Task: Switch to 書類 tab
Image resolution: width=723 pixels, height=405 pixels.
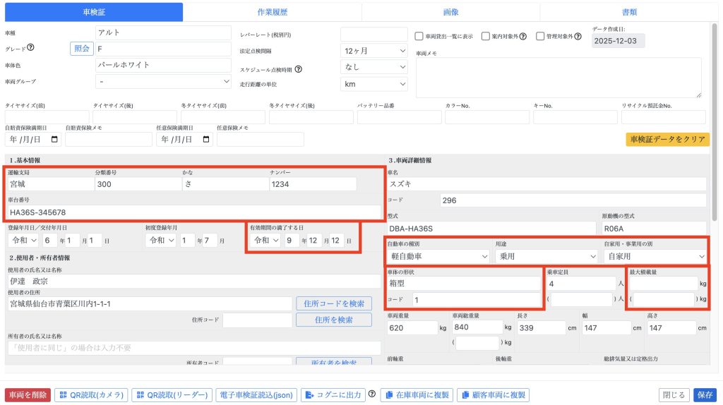Action: pyautogui.click(x=629, y=12)
